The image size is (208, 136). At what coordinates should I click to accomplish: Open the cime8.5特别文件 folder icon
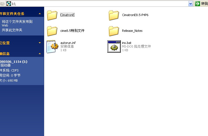[x=52, y=31]
